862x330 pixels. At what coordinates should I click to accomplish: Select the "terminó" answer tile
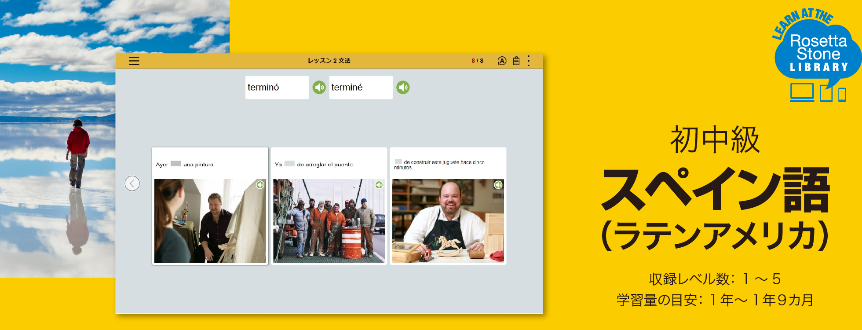point(277,88)
